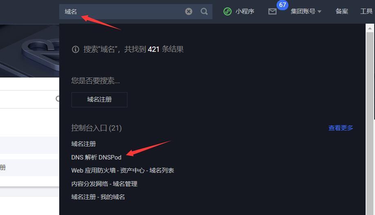
Task: Click the 查看更多 link
Action: [341, 128]
